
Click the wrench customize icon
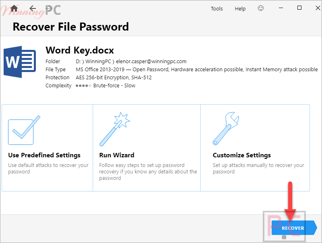(x=226, y=129)
